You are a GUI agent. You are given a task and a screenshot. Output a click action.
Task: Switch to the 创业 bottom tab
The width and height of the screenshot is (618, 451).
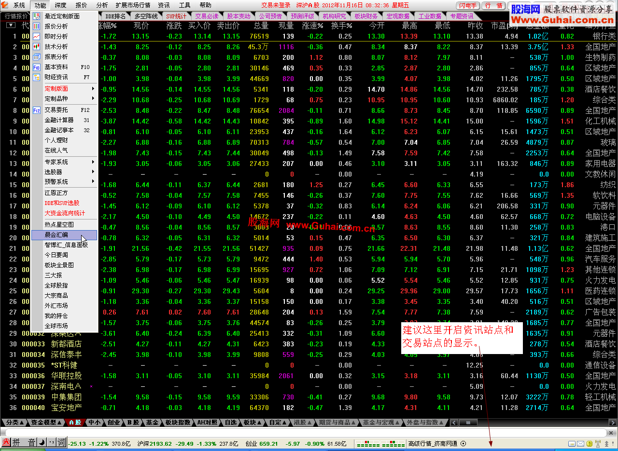pyautogui.click(x=113, y=423)
